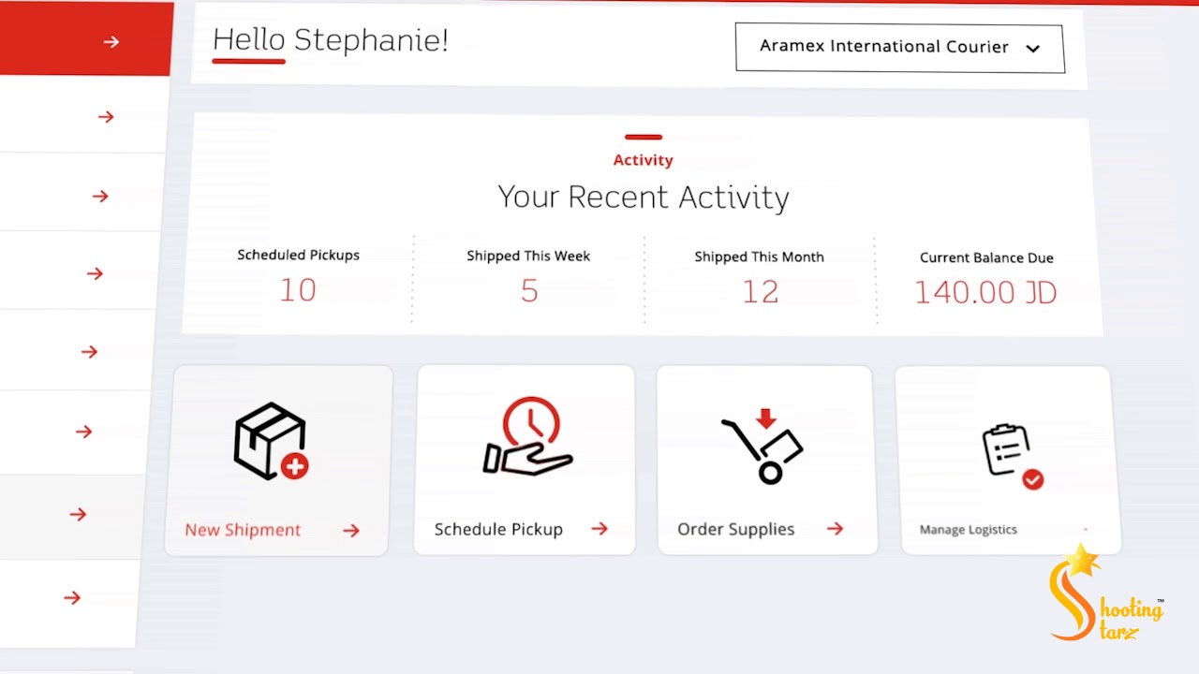Select the balance due 140.00 JD
The height and width of the screenshot is (674, 1199).
pyautogui.click(x=985, y=293)
